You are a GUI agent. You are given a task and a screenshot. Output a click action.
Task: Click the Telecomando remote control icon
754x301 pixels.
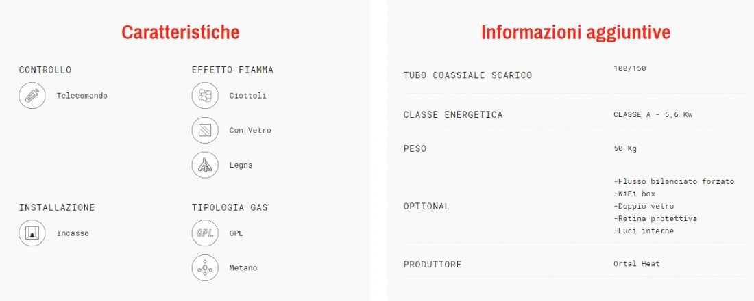coord(32,96)
